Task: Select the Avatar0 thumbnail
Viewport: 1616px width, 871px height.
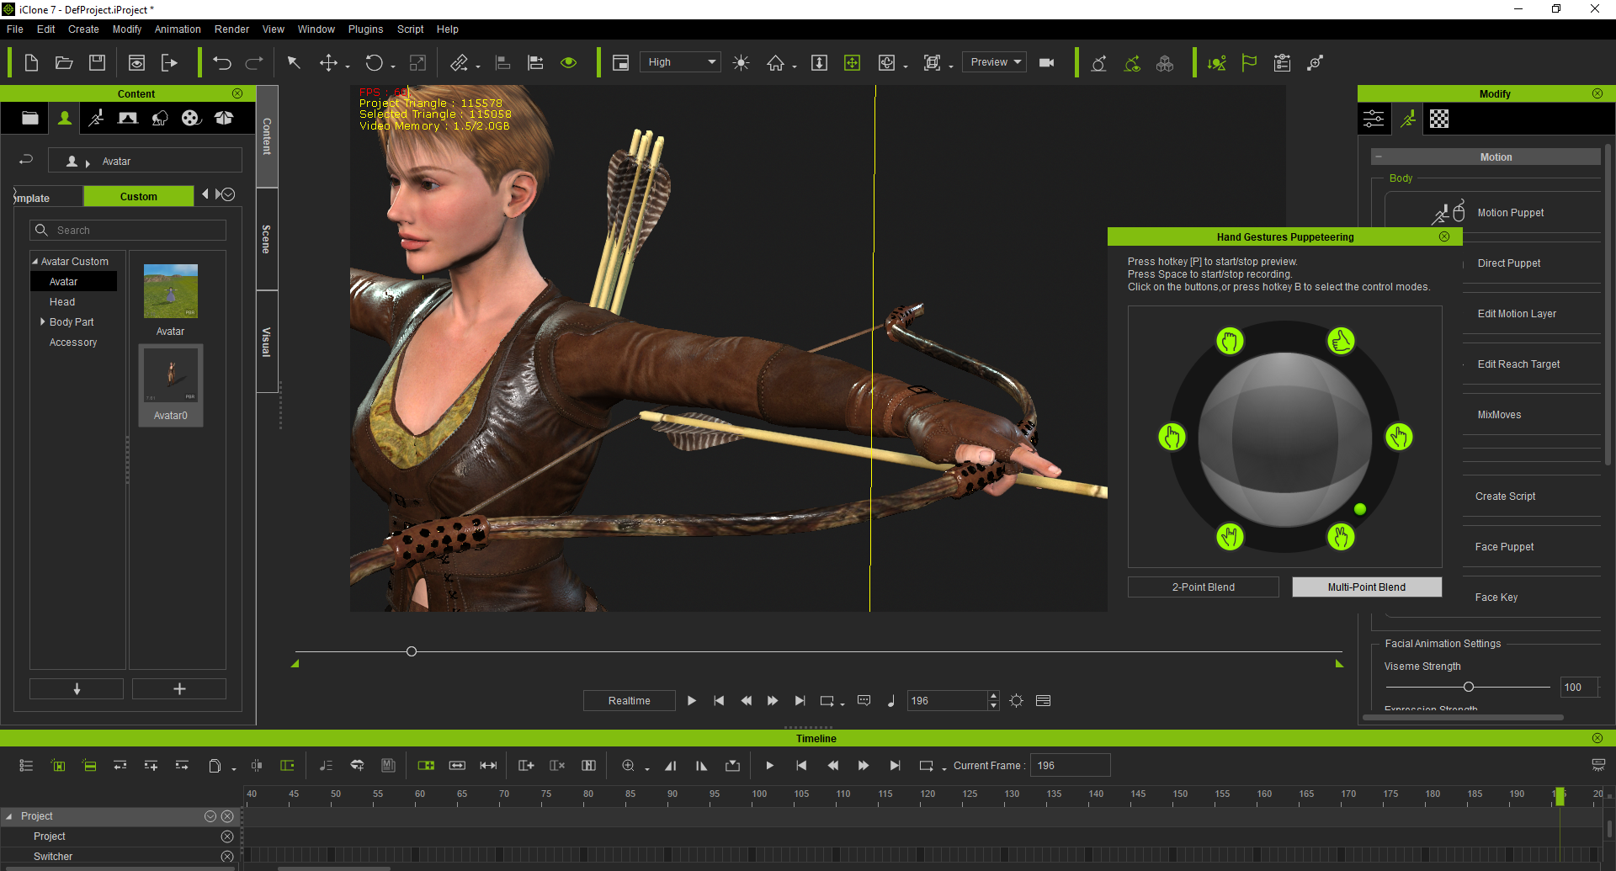Action: (171, 385)
